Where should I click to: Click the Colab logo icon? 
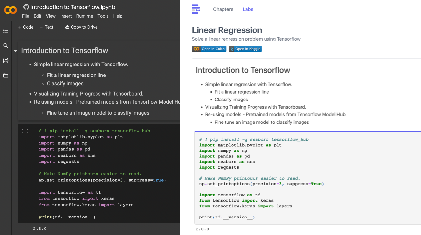click(x=10, y=10)
